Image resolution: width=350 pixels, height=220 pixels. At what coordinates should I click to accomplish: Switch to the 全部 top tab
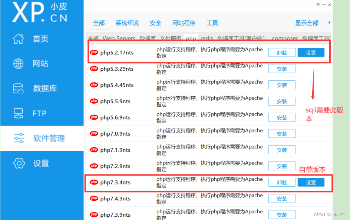(x=99, y=23)
